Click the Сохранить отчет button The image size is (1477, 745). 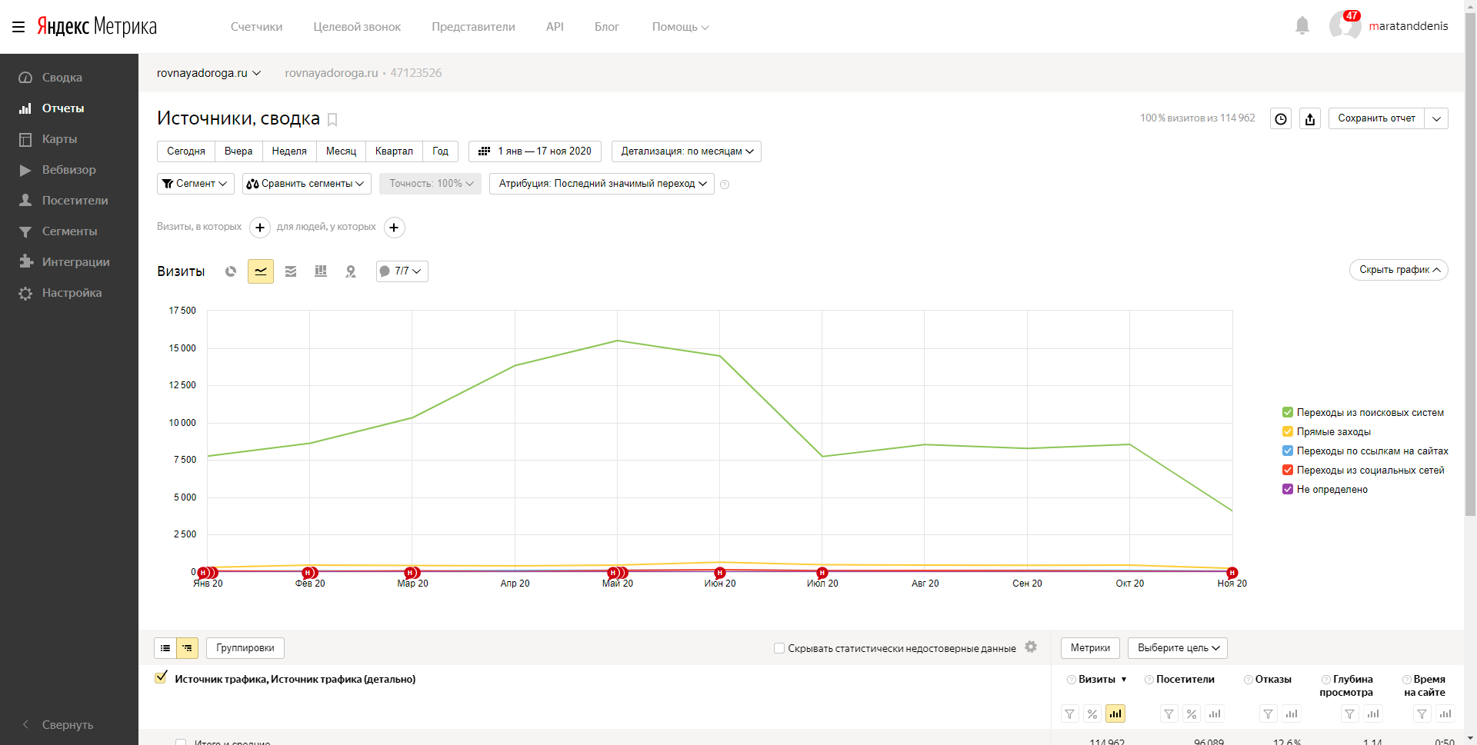1376,118
